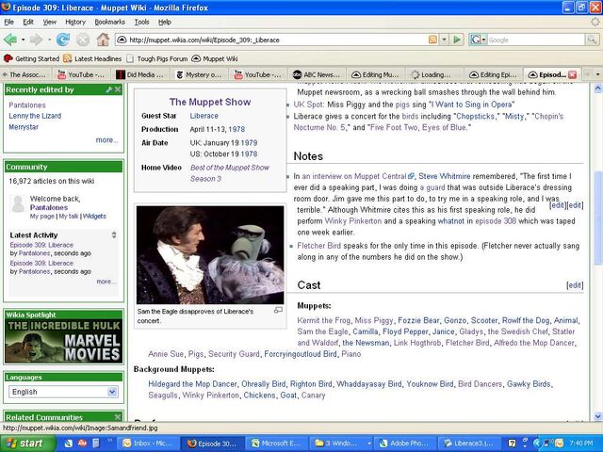Open the Hildegard the Mop Dancer link
This screenshot has width=603, height=452.
click(x=192, y=384)
